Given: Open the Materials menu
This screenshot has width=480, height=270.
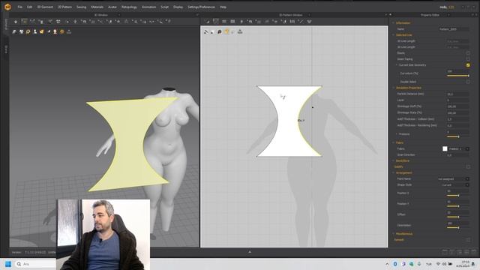Looking at the screenshot, I should [97, 7].
